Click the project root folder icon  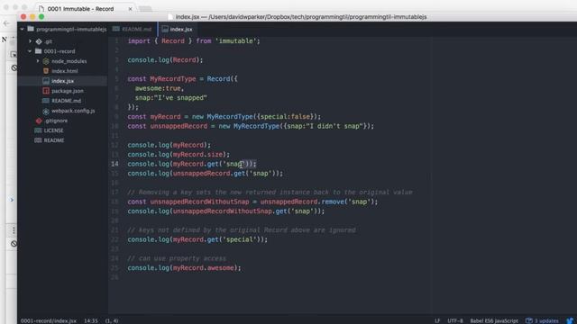(x=31, y=29)
